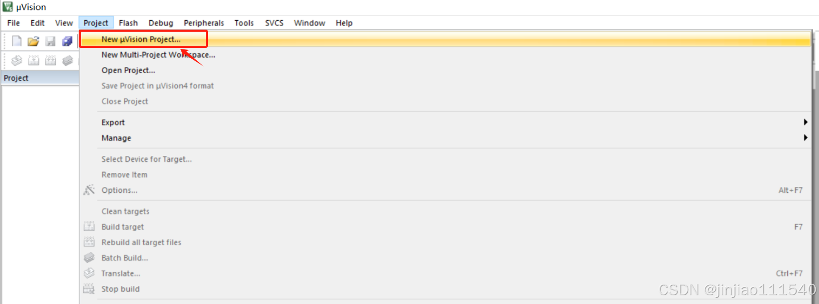Select Open Project... entry
The image size is (819, 304).
445,70
